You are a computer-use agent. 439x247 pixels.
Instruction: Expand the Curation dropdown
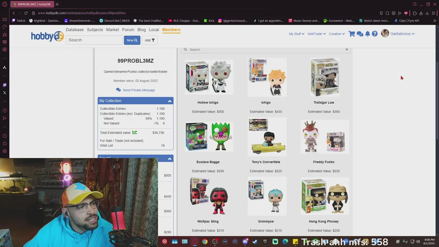point(337,34)
